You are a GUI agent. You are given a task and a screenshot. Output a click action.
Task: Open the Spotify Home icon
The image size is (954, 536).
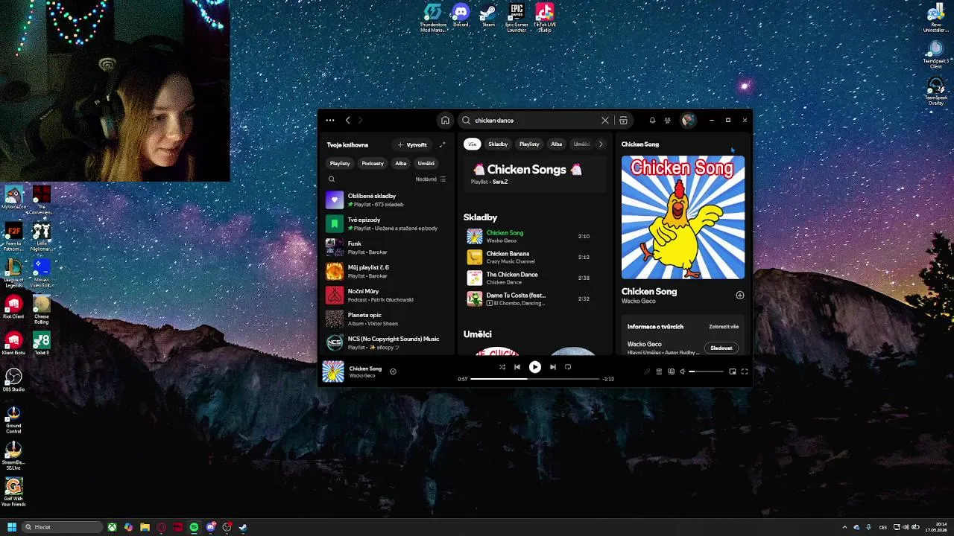(445, 120)
